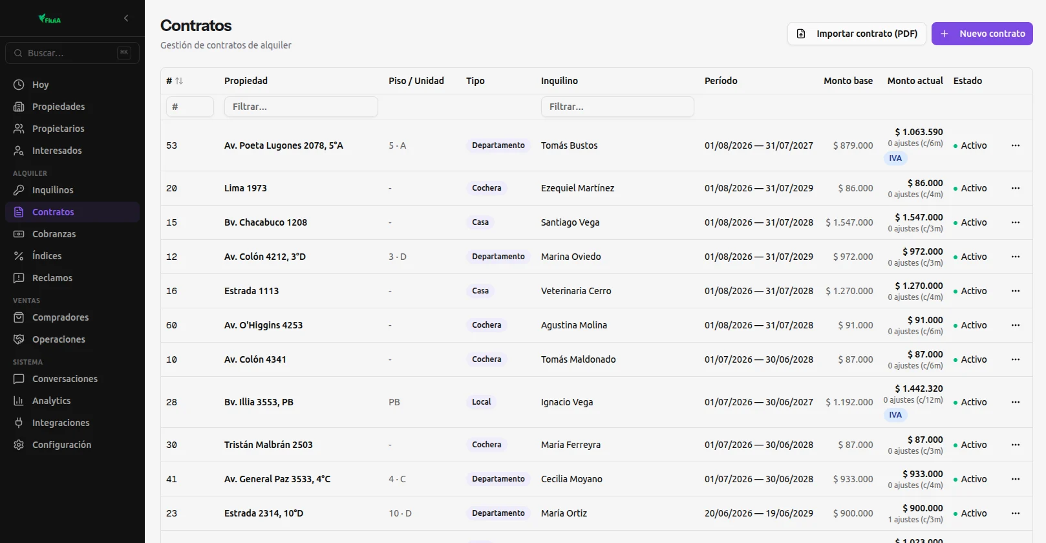Screen dimensions: 1046x543
Task: Open actions menu for Tomás Bustos row
Action: pos(1016,145)
